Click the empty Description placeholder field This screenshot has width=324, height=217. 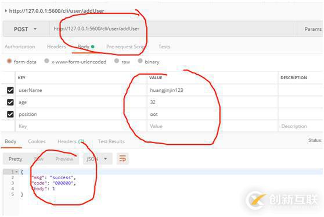[x=301, y=126]
